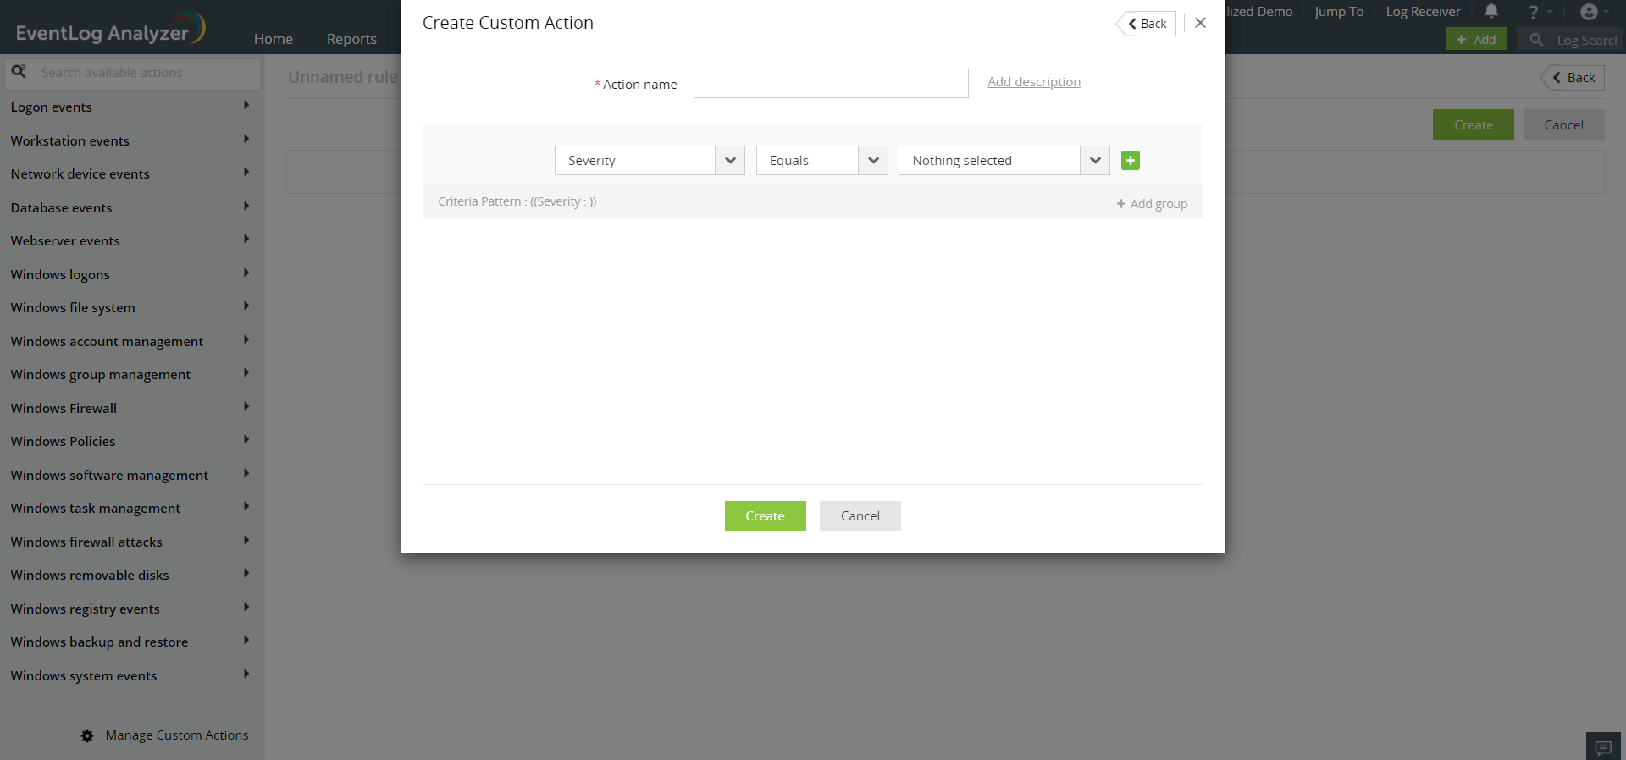Click the EventLog Analyzer logo
This screenshot has height=760, width=1626.
pos(110,29)
